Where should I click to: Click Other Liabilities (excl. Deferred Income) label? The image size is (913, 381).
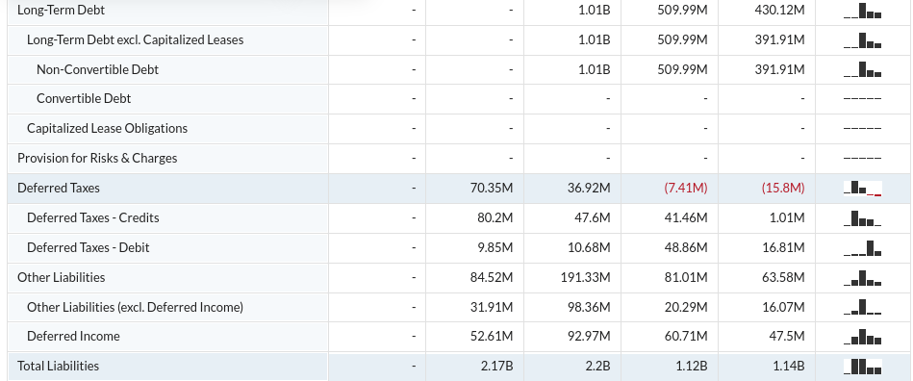point(135,307)
